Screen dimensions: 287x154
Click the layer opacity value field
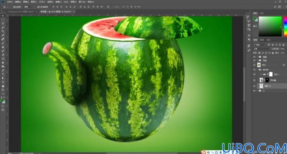pyautogui.click(x=283, y=49)
